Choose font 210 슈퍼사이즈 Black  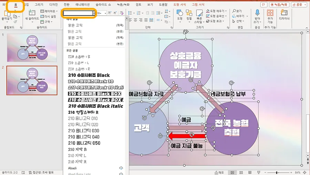point(89,75)
